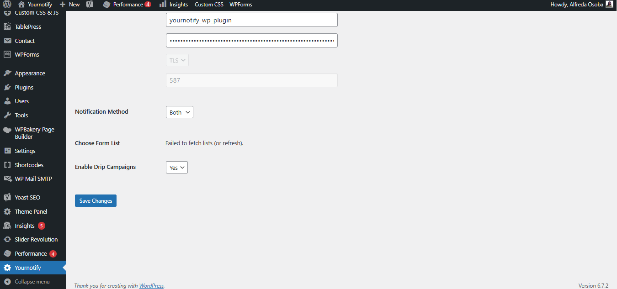Image resolution: width=617 pixels, height=289 pixels.
Task: Open the New content menu in admin bar
Action: pos(69,4)
